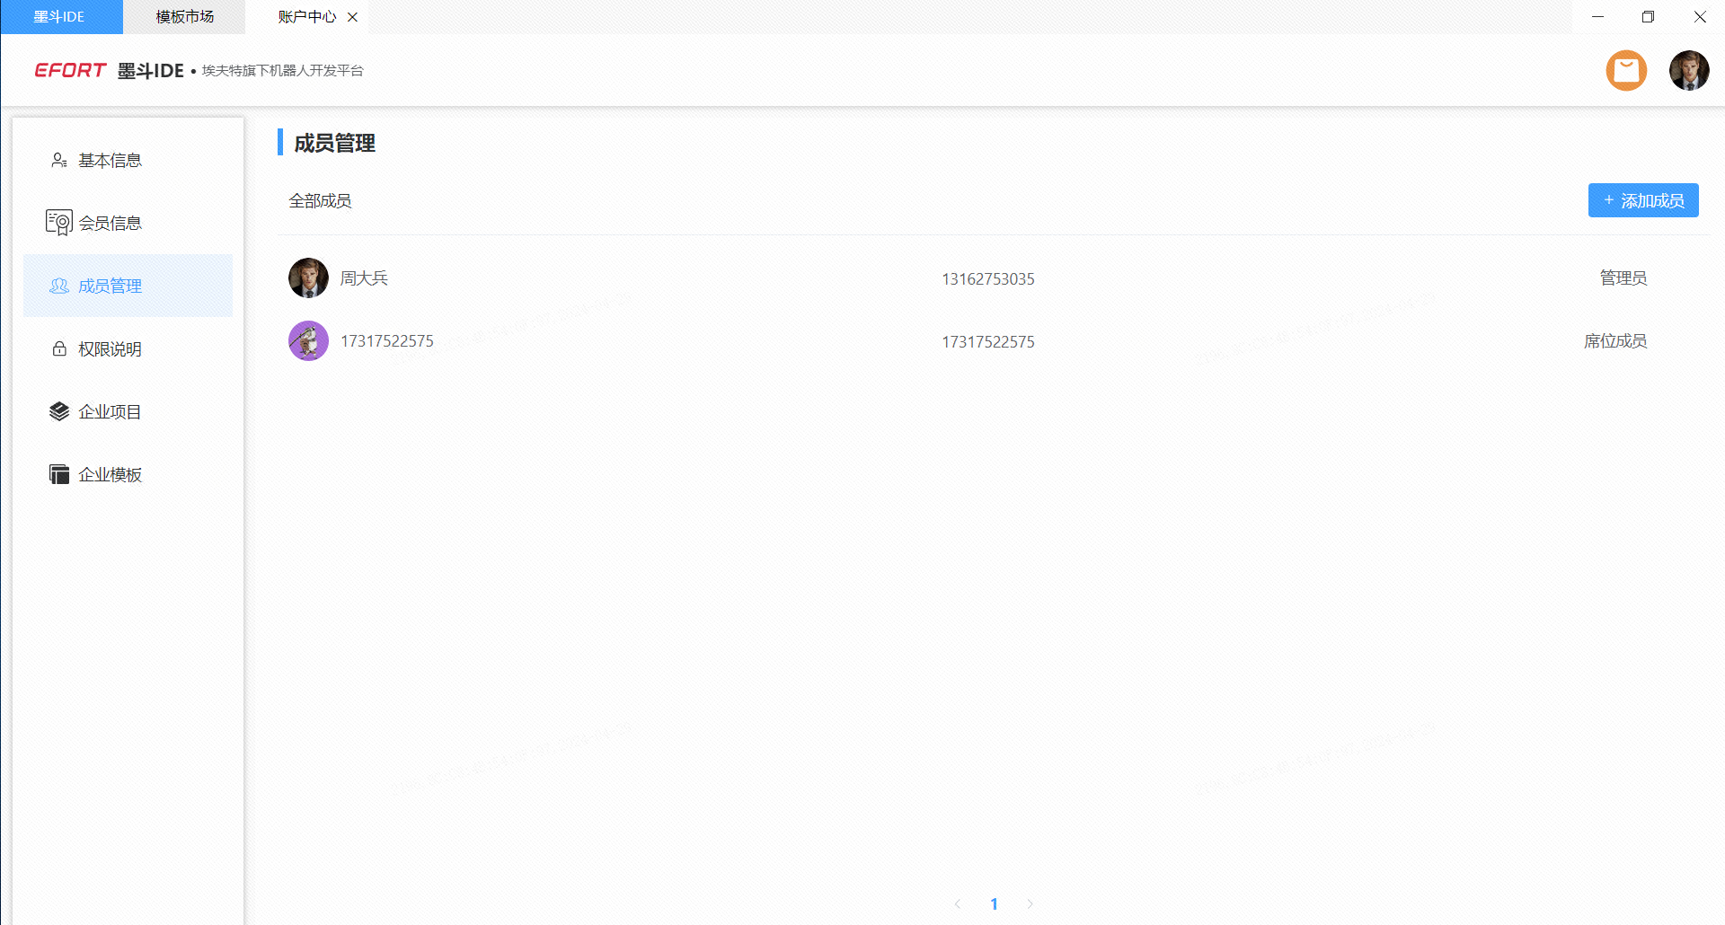Open the 管理员 role label for 周大兵
This screenshot has width=1725, height=925.
(x=1623, y=278)
